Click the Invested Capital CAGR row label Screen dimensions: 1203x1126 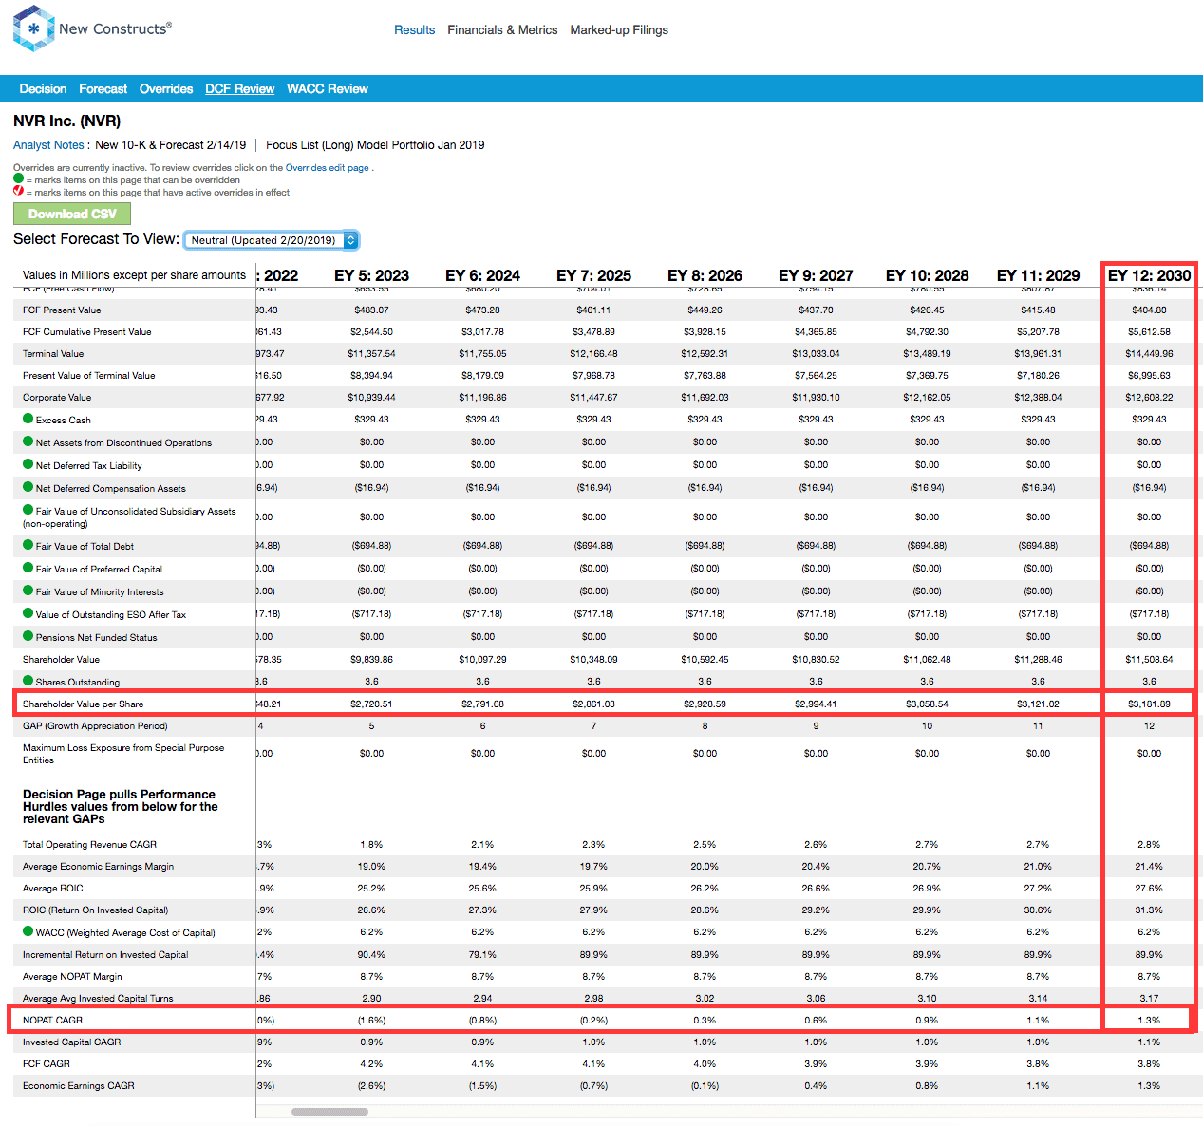[x=72, y=1042]
